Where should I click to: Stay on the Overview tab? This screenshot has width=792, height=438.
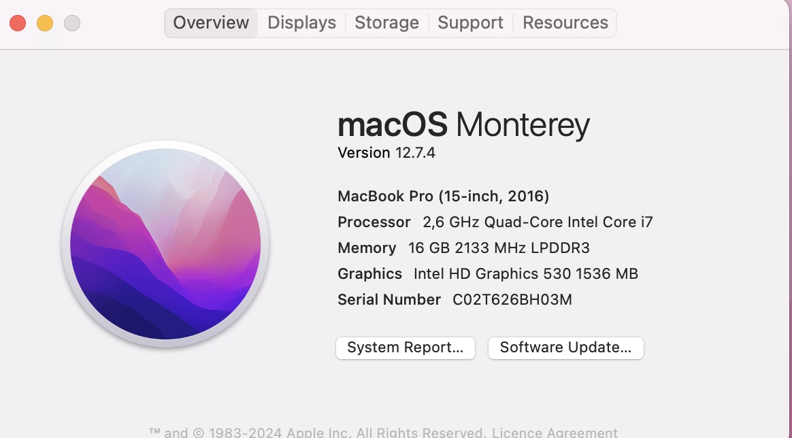coord(210,22)
